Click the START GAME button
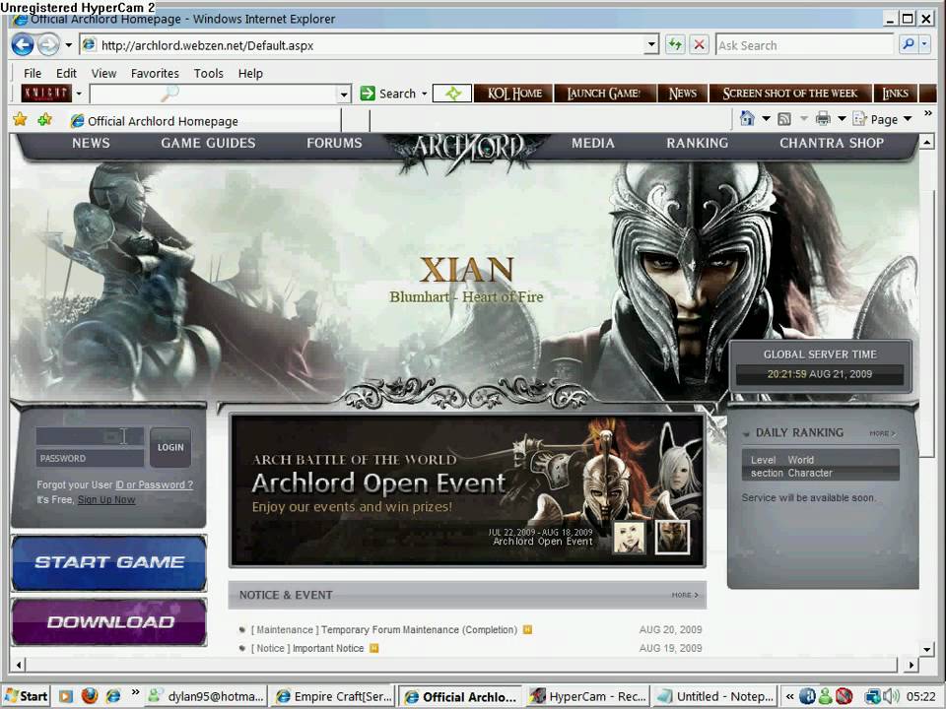Screen dimensions: 946x709 tap(109, 562)
